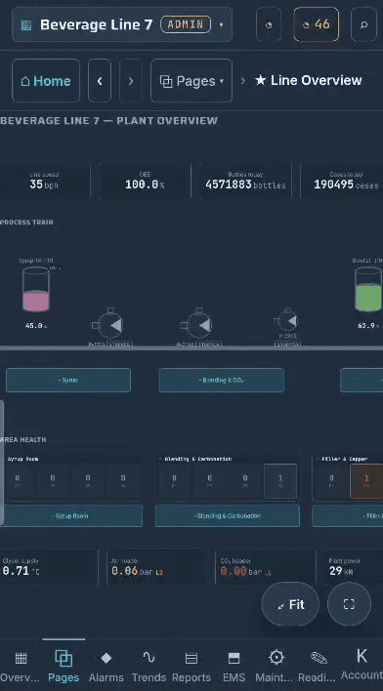Viewport: 383px width, 691px height.
Task: Select the 62.9 % bowl level value
Action: click(369, 326)
